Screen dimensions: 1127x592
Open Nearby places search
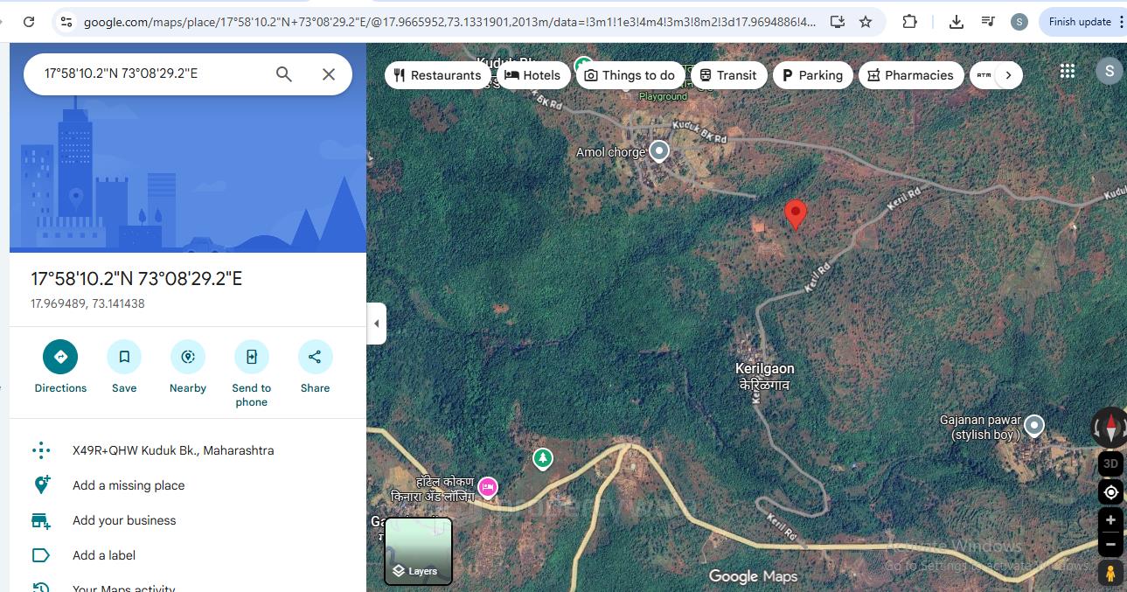[188, 357]
